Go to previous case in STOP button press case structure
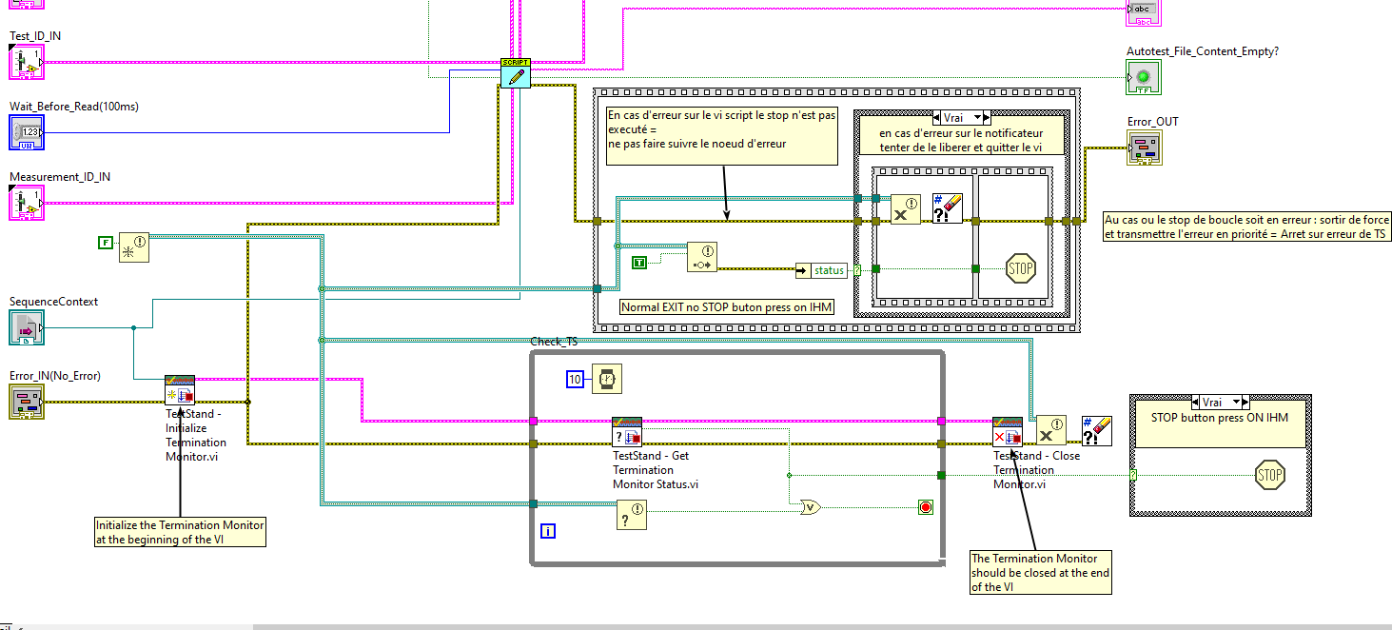1392x630 pixels. (1196, 403)
